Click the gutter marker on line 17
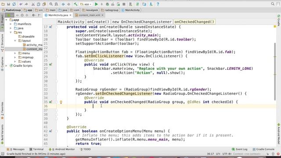The image size is (281, 158). pyautogui.click(x=50, y=27)
